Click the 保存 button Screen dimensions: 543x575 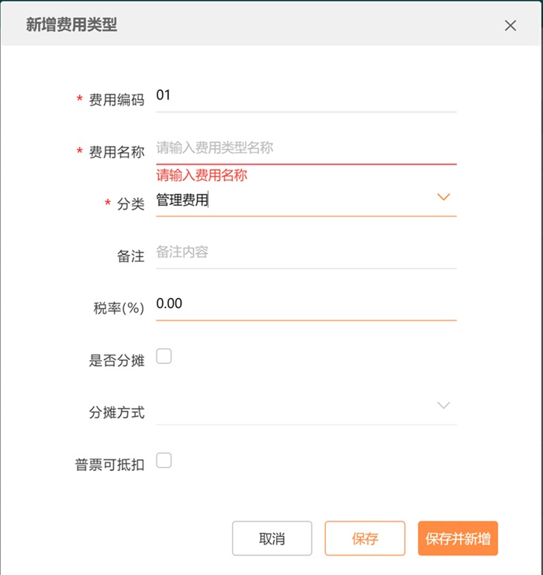tap(365, 539)
